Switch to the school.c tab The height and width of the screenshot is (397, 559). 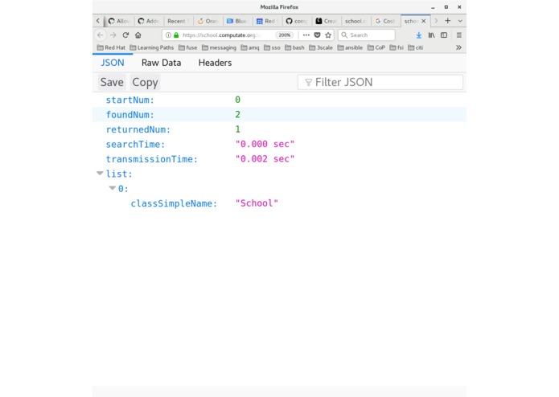click(x=356, y=21)
